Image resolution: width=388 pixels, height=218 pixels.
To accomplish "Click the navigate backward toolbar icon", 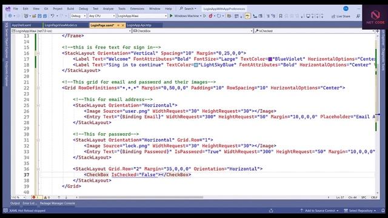I will pyautogui.click(x=10, y=16).
